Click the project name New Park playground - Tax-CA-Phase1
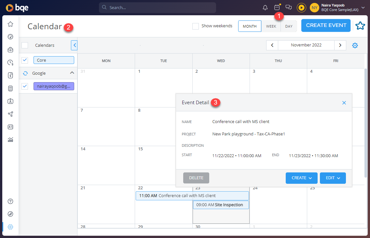 tap(249, 134)
